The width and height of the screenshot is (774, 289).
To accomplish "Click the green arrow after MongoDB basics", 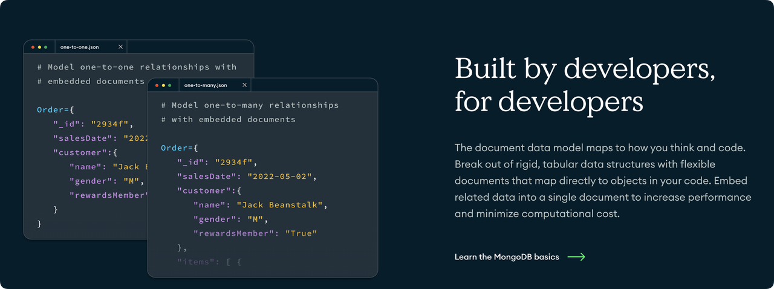I will pyautogui.click(x=576, y=257).
